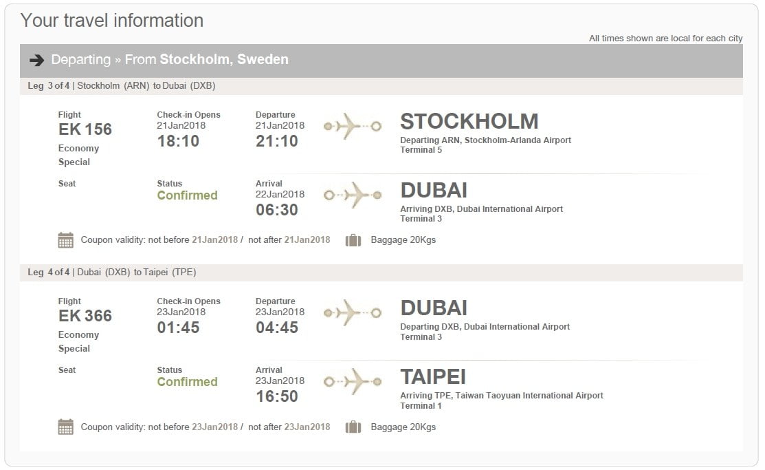Click the Confirmed status for the Taipei flight

(188, 382)
